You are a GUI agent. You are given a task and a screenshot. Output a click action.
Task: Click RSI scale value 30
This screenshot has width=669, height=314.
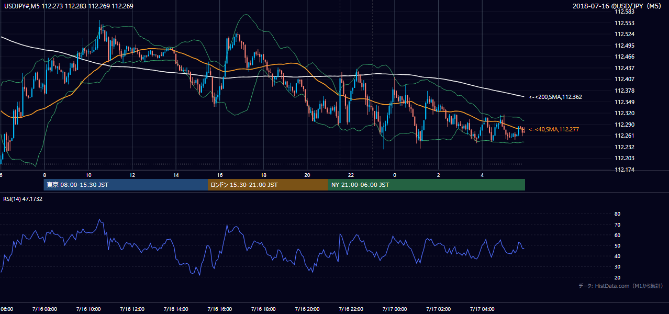pyautogui.click(x=617, y=267)
